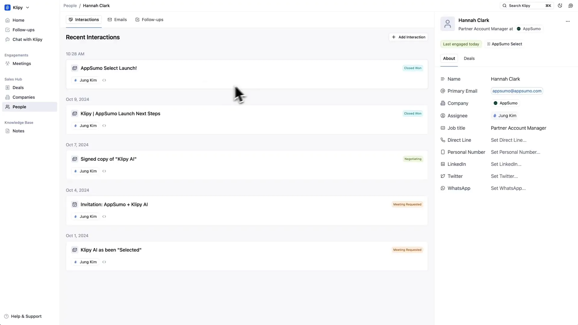Click AppSumo chip in Company field

505,103
